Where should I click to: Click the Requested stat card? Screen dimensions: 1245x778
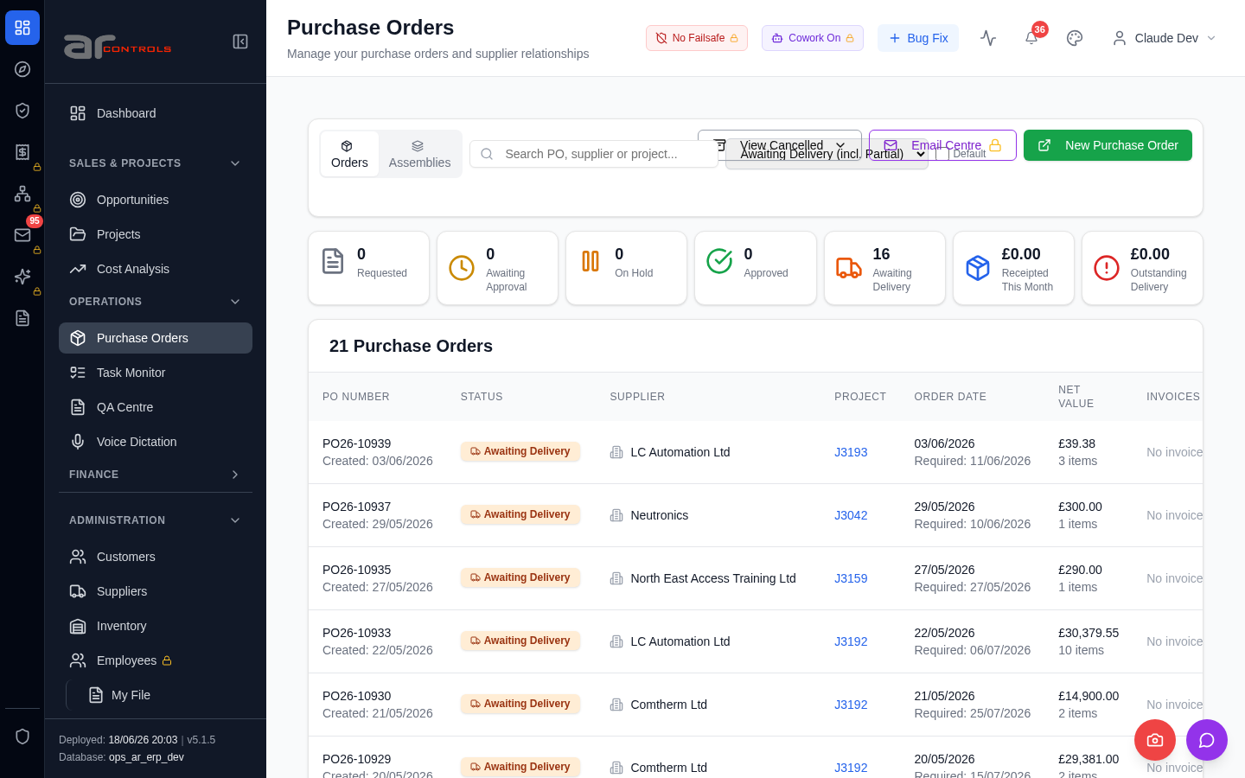click(368, 268)
